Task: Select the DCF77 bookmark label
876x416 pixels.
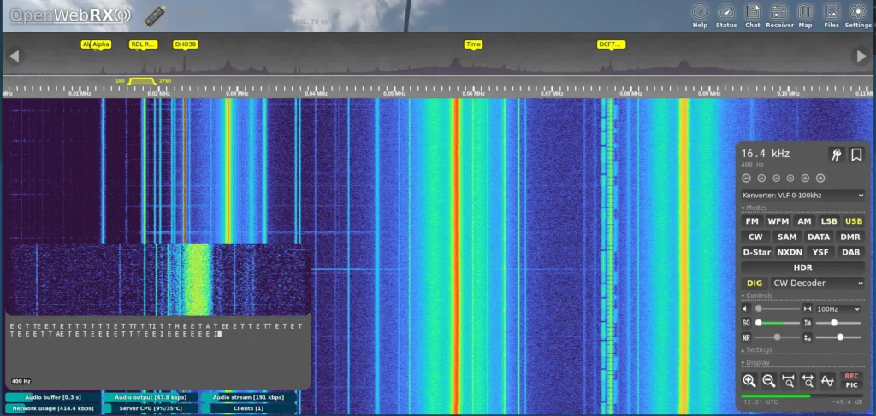Action: pos(611,44)
